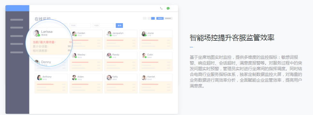Viewport: 313px width, 115px height.
Task: Click the red 当前/最大接待量 label
Action: tap(44, 42)
